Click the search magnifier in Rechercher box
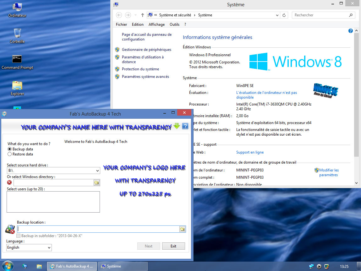The image size is (361, 271). pos(351,15)
